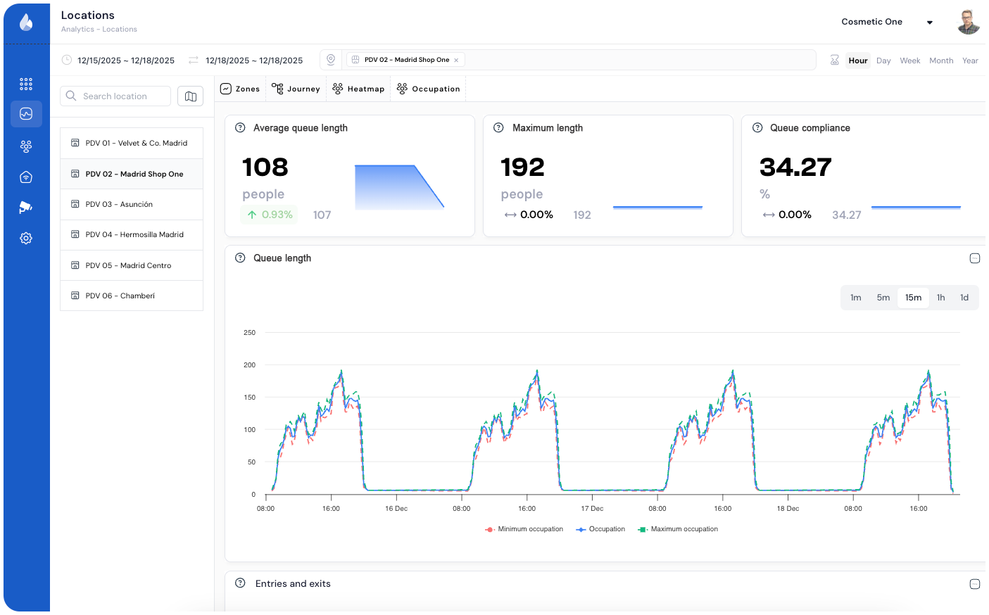Toggle Minimum occupation legend series

524,529
